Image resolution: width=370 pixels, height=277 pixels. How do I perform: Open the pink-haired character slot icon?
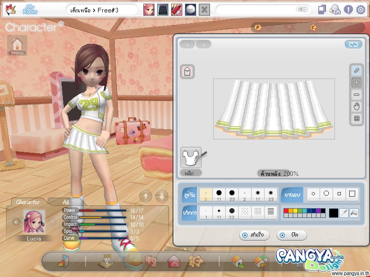click(x=149, y=10)
